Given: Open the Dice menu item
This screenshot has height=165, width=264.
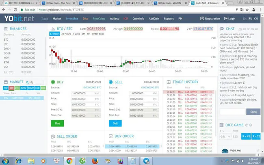Looking at the screenshot, I should (85, 19).
